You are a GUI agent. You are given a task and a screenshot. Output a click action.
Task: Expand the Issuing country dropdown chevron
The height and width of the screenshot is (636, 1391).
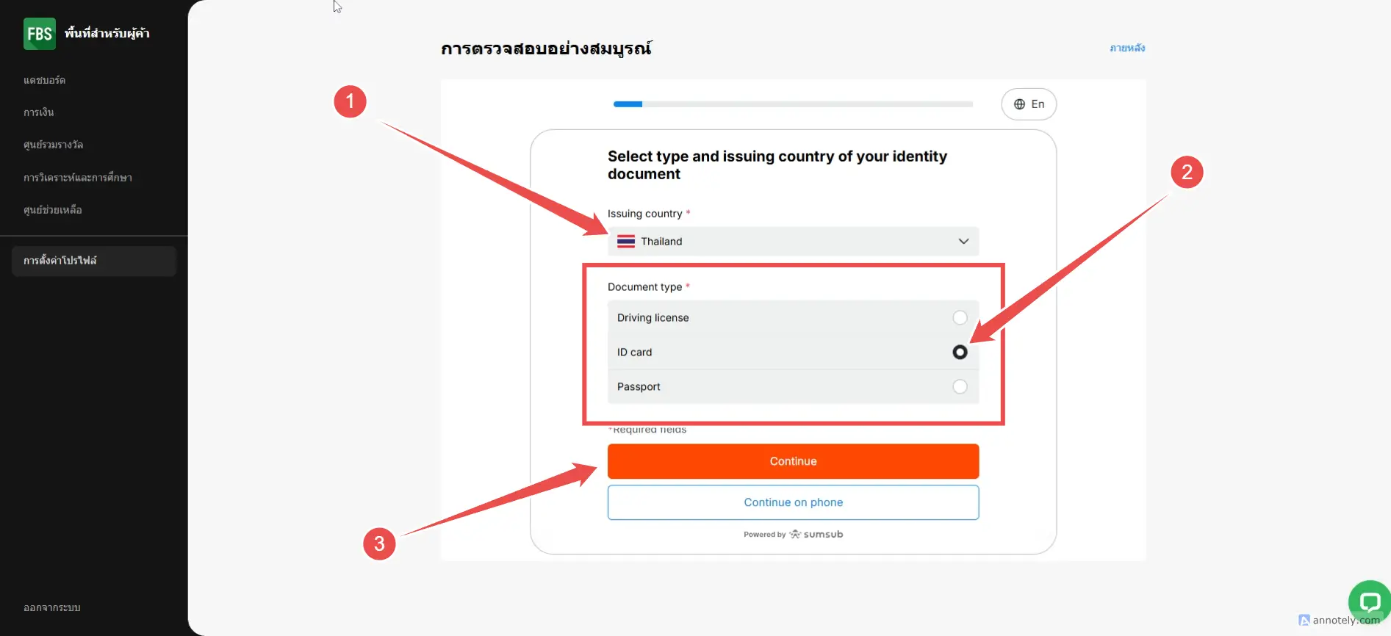963,242
